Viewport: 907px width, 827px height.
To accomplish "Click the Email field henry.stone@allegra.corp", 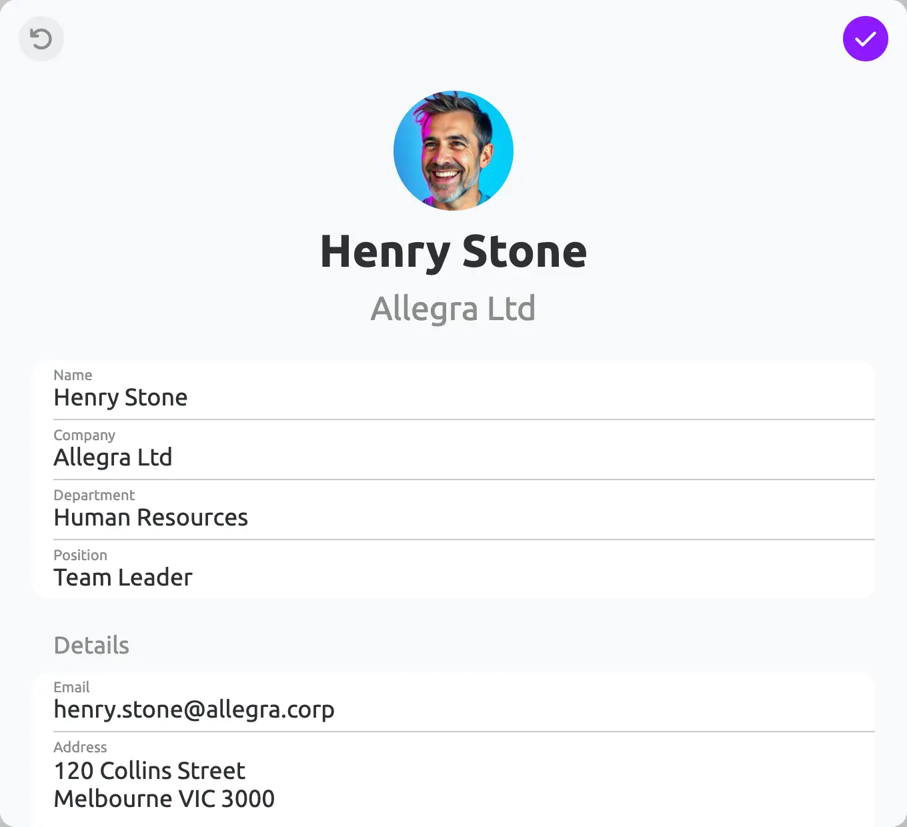I will pyautogui.click(x=464, y=702).
